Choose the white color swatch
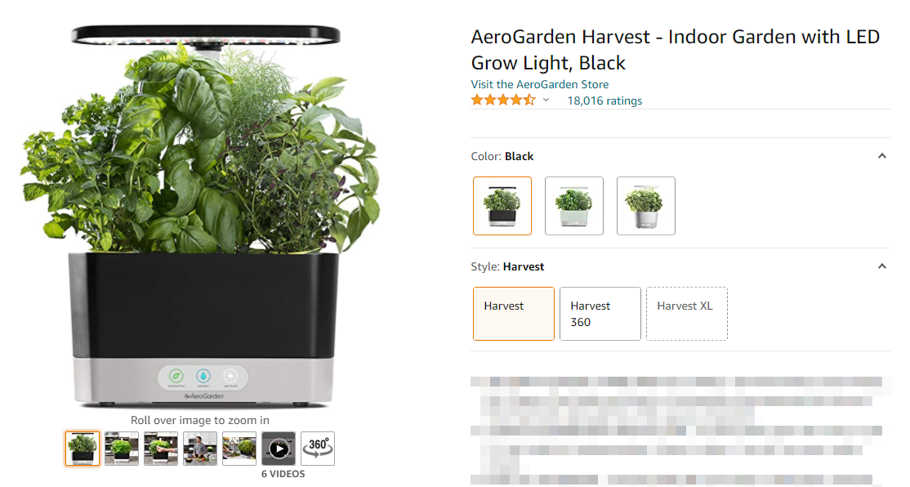 [x=646, y=206]
